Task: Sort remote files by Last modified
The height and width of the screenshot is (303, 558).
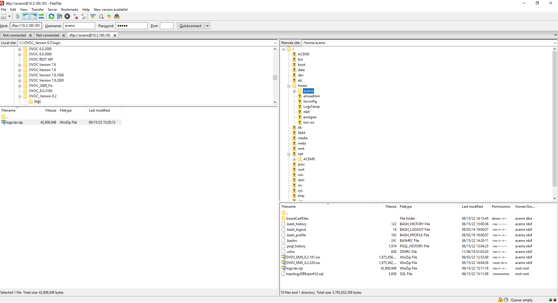Action: click(x=472, y=207)
